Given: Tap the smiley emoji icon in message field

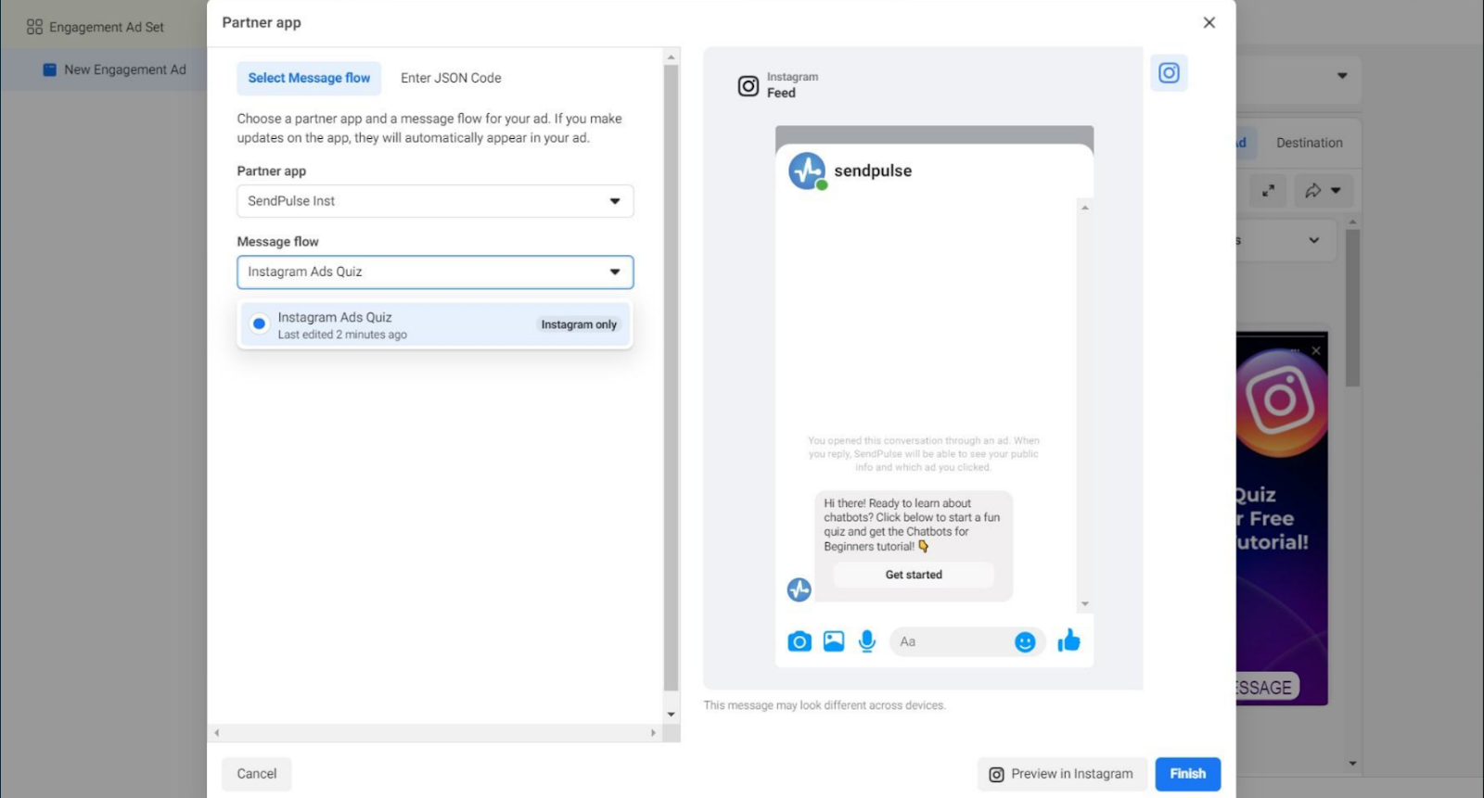Looking at the screenshot, I should (x=1025, y=642).
